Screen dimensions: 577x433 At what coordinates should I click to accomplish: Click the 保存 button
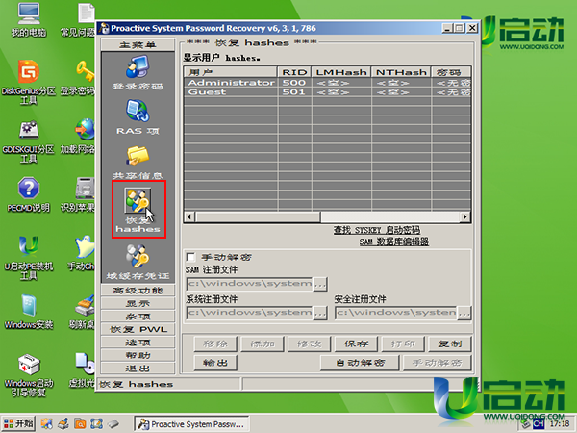pyautogui.click(x=356, y=344)
